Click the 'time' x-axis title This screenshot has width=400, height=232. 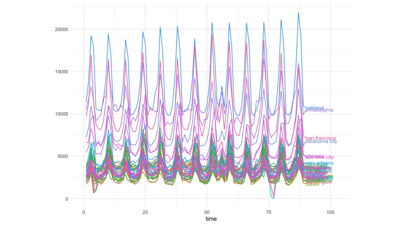(211, 219)
